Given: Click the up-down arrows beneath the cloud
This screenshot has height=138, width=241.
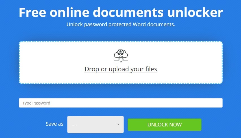Looking at the screenshot, I should tap(121, 60).
